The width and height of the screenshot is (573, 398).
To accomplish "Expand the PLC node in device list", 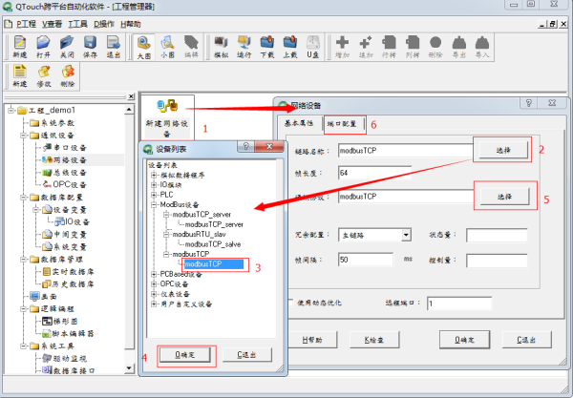I will pyautogui.click(x=153, y=194).
